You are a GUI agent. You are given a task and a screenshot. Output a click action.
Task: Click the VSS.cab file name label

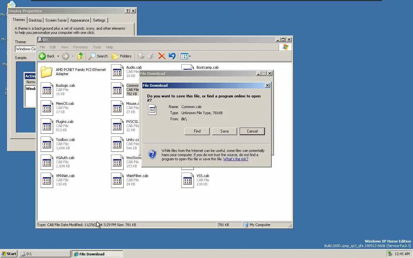point(203,176)
